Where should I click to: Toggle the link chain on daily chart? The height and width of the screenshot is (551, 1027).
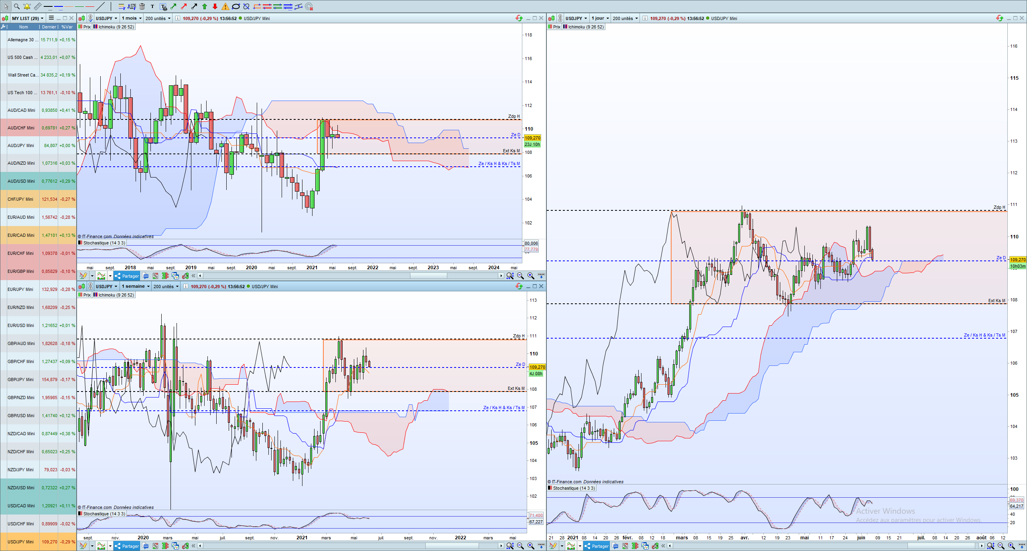(x=560, y=18)
